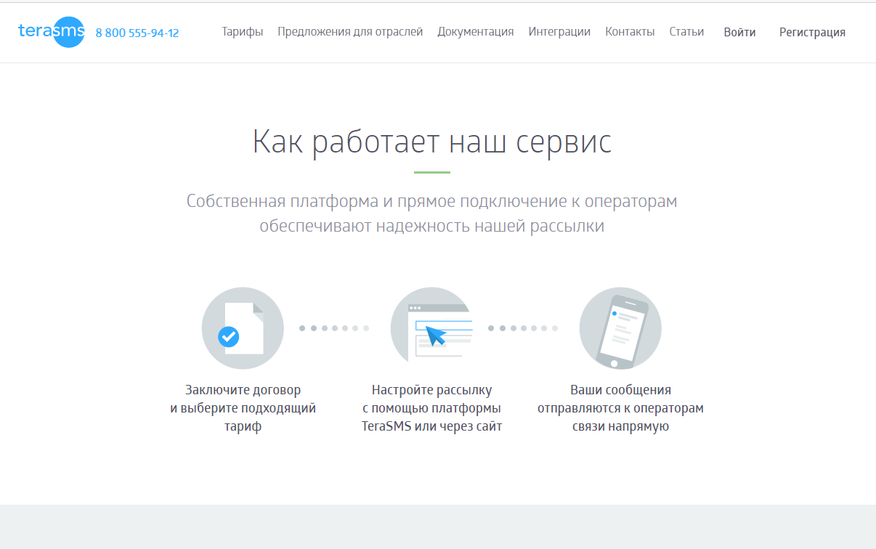Open the Статьи page
This screenshot has width=876, height=549.
[686, 32]
